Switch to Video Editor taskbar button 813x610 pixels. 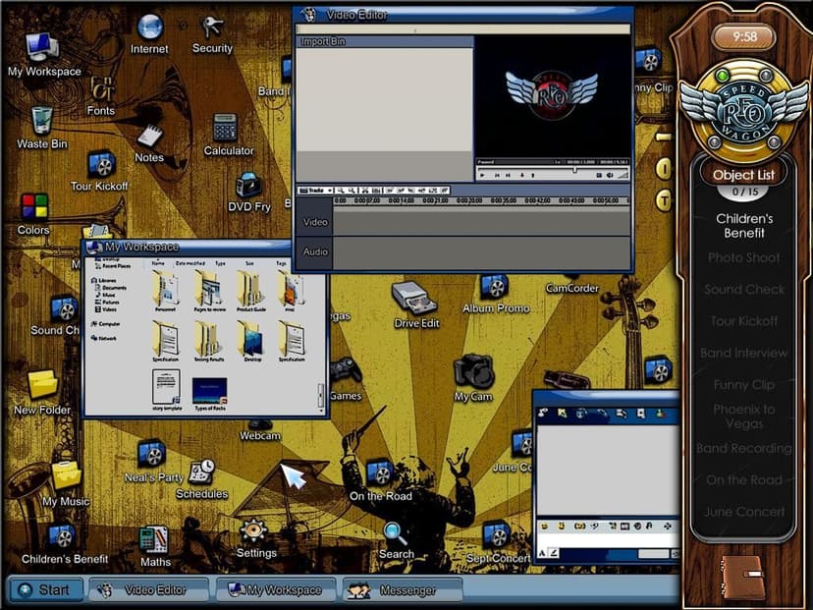click(x=149, y=589)
